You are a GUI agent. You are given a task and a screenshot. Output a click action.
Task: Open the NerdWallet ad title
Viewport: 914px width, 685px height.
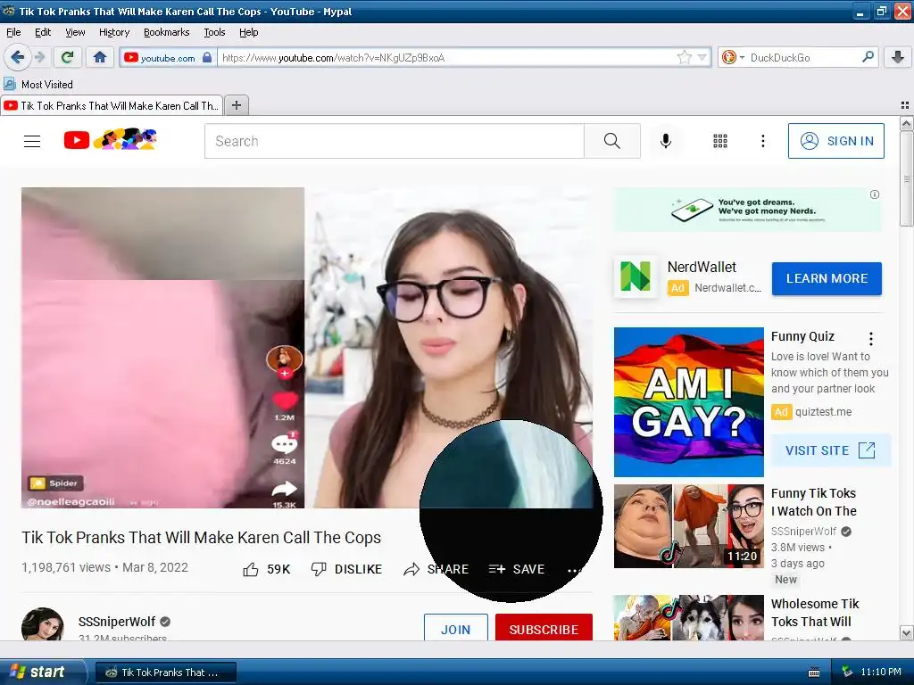coord(702,267)
